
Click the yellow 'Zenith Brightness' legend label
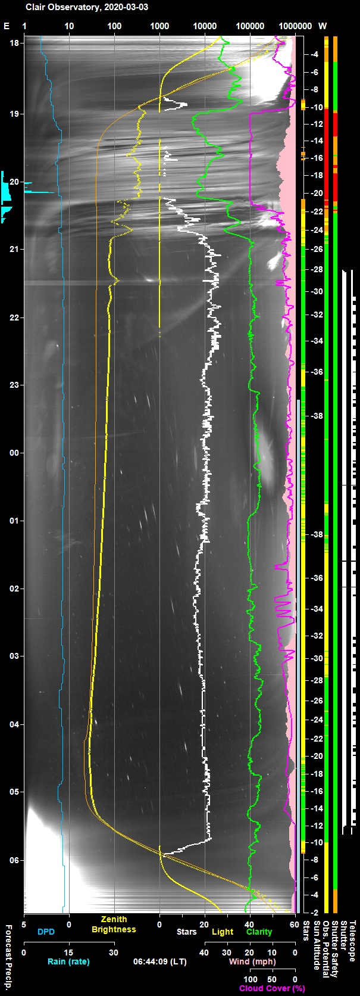114,925
